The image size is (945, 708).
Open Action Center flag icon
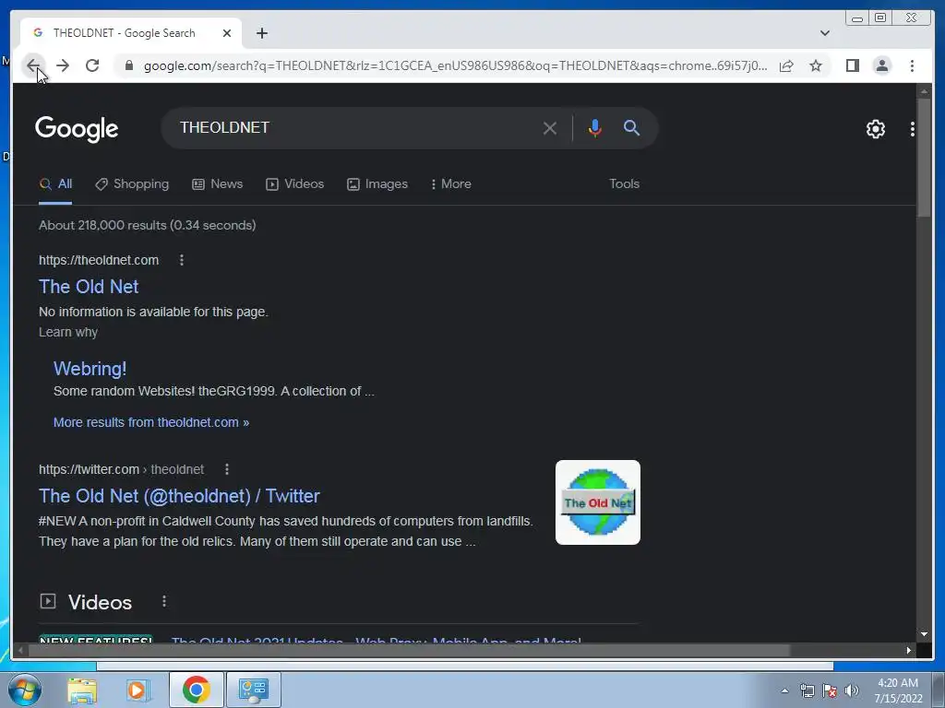tap(830, 690)
